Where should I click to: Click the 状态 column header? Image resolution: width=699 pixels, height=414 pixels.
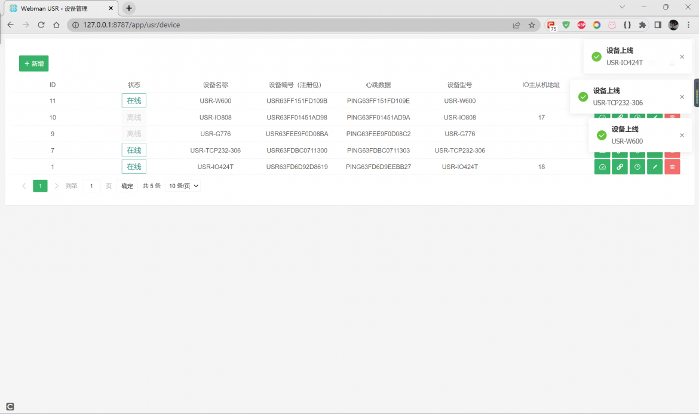tap(134, 85)
